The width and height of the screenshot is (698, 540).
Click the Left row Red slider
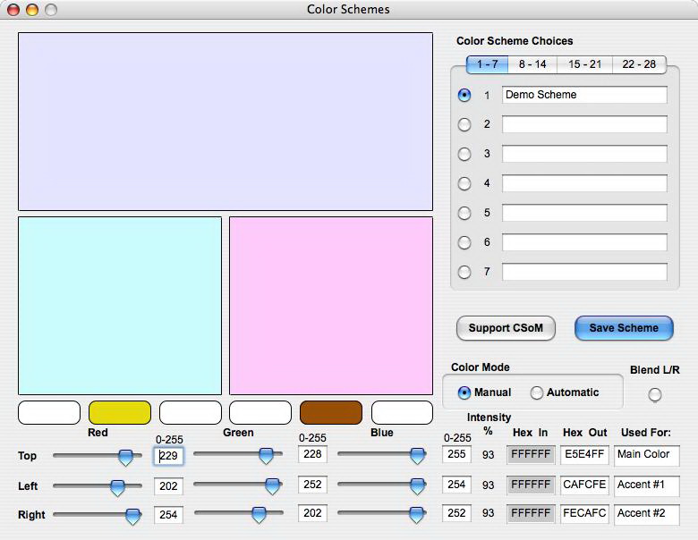(x=97, y=486)
